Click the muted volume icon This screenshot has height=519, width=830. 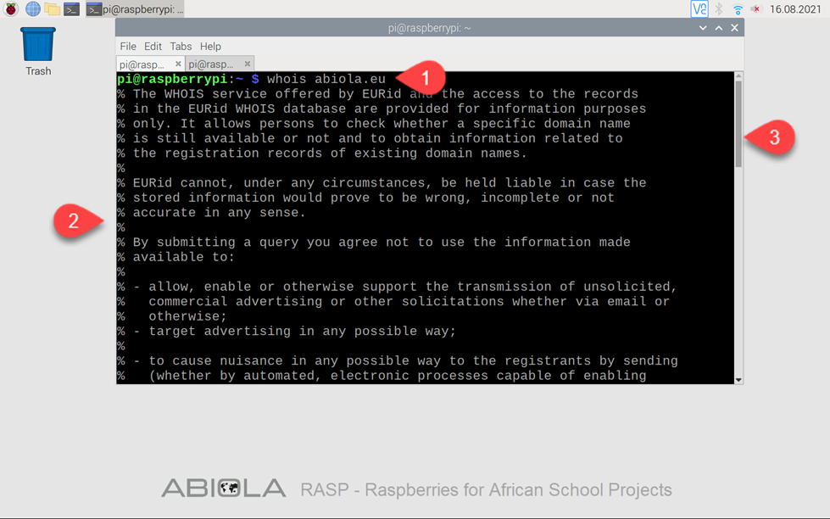click(756, 9)
